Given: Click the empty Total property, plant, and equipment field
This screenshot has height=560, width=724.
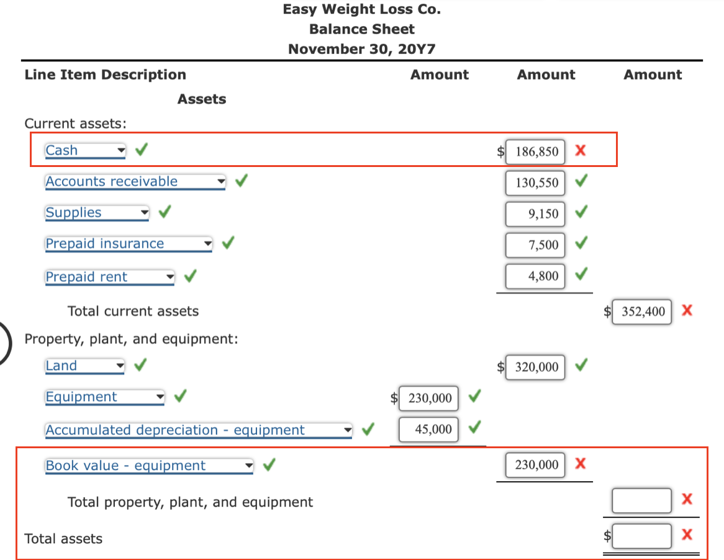Looking at the screenshot, I should (641, 500).
